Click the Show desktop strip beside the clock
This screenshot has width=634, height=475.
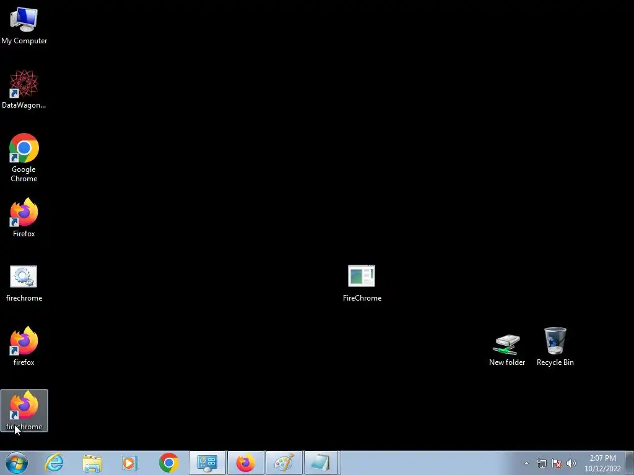[630, 463]
